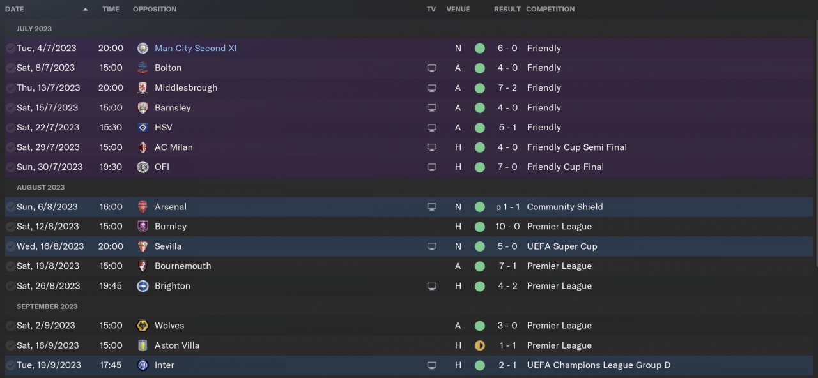Click the Inter club badge
Viewport: 818px width, 378px height.
click(143, 365)
